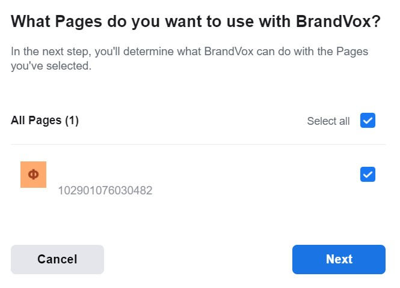Click the Next button
This screenshot has width=400, height=288.
pos(339,259)
